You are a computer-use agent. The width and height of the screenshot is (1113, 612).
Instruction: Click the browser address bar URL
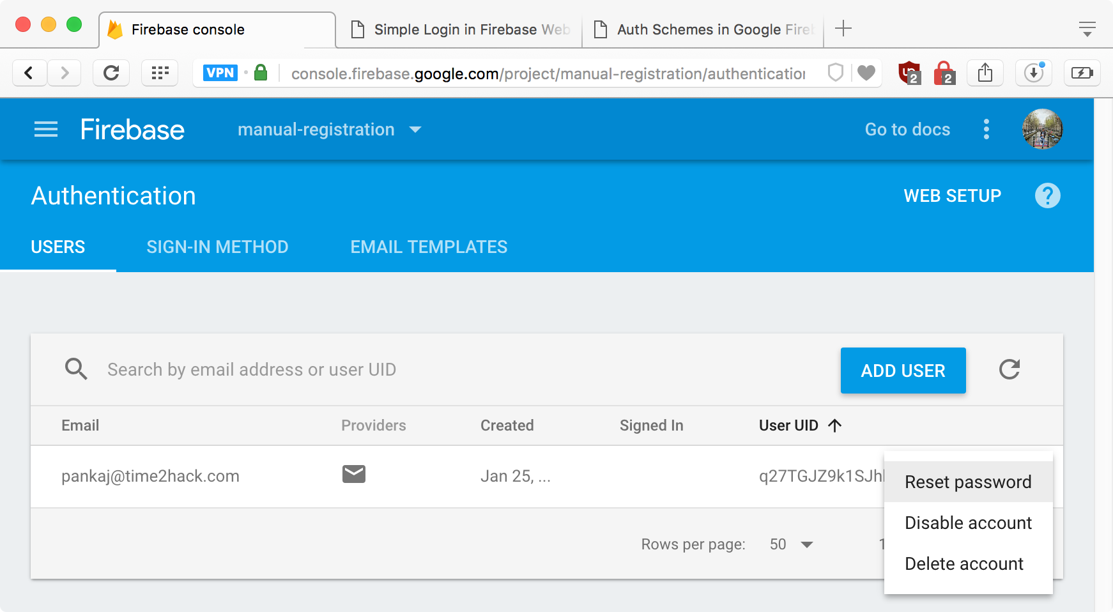pyautogui.click(x=548, y=73)
